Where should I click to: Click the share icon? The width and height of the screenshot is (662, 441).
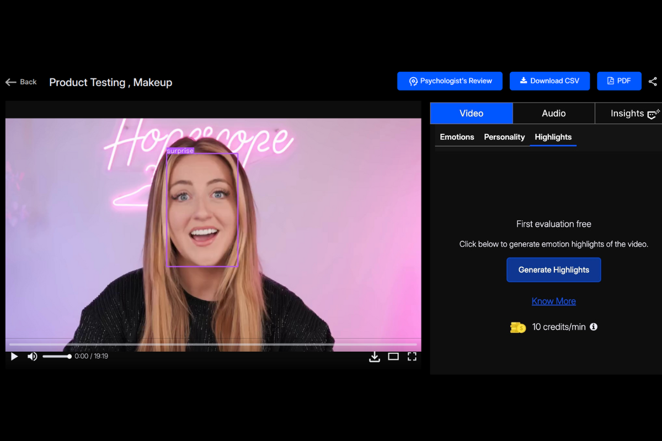click(653, 82)
